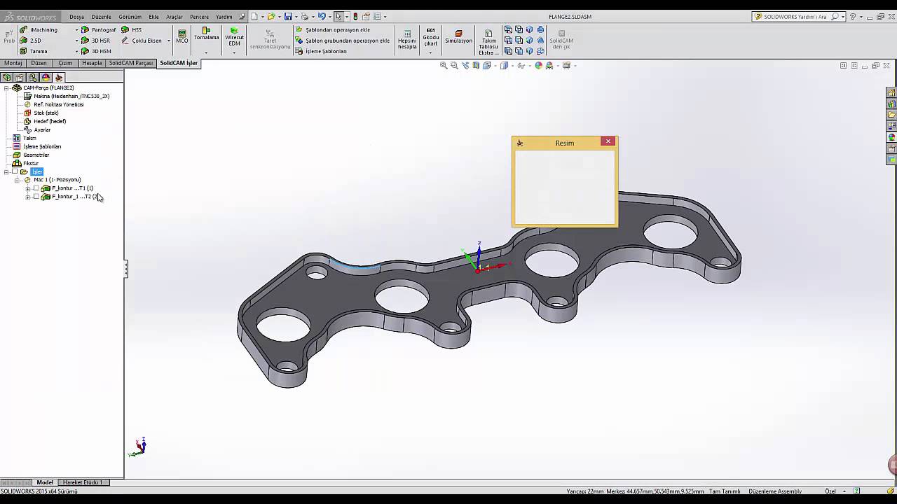Click the Undo icon in title toolbar

322,17
